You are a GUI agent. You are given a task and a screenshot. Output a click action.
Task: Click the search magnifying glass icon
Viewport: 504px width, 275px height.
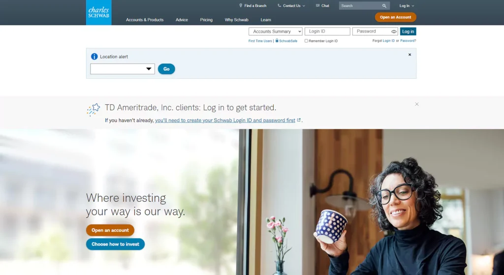pyautogui.click(x=384, y=6)
